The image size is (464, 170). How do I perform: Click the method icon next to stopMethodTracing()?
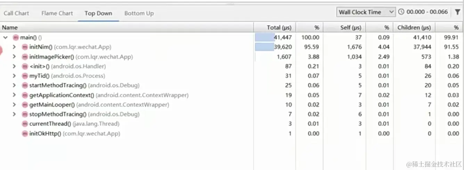pos(25,114)
